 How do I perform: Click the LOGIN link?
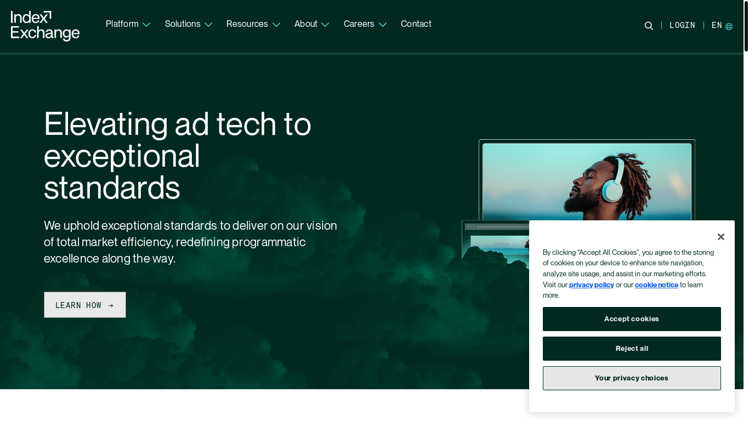682,26
